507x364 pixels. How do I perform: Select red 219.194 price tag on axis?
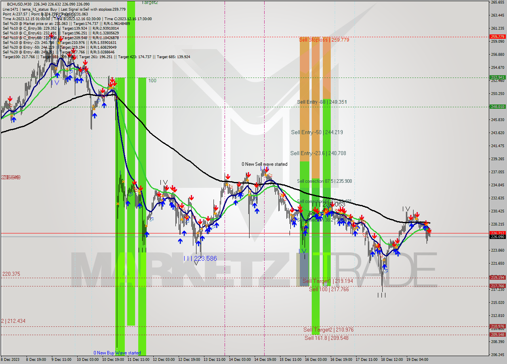(497, 277)
